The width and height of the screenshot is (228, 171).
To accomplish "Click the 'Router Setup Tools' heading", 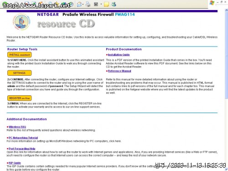I will point(22,49).
